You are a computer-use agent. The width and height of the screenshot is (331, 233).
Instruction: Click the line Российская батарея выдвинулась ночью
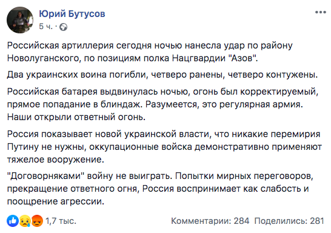coord(162,92)
